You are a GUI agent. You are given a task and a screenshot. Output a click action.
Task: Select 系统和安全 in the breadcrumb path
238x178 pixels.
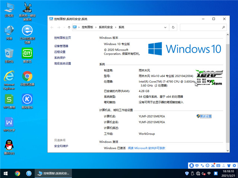(x=106, y=27)
